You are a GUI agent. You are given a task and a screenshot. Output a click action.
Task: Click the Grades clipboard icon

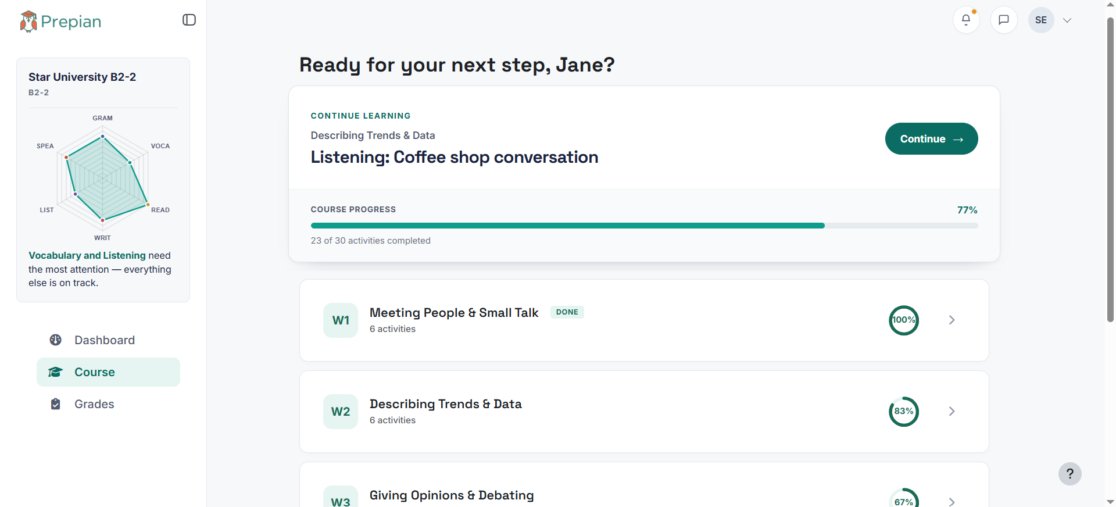[x=56, y=404]
